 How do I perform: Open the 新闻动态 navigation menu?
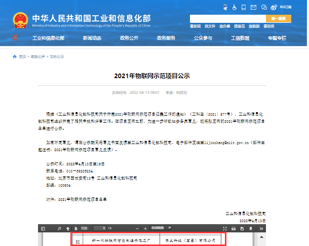90,38
